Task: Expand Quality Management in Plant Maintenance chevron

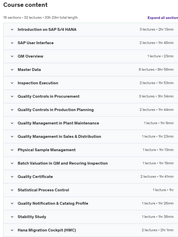Action: coord(12,123)
